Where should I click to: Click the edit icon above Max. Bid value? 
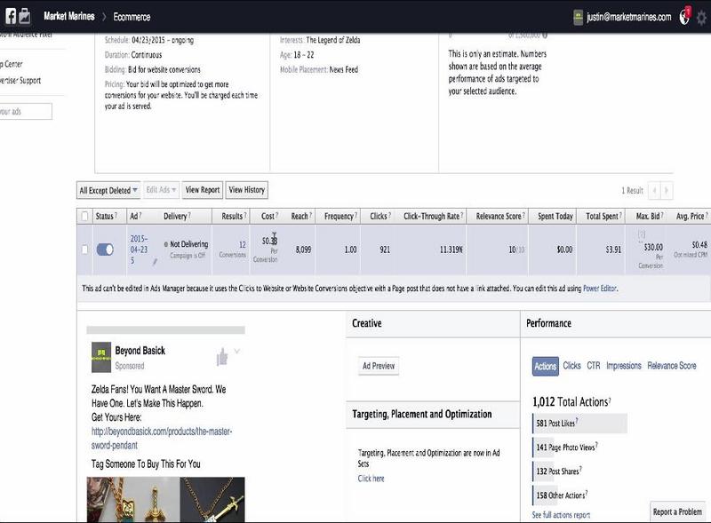tap(642, 234)
